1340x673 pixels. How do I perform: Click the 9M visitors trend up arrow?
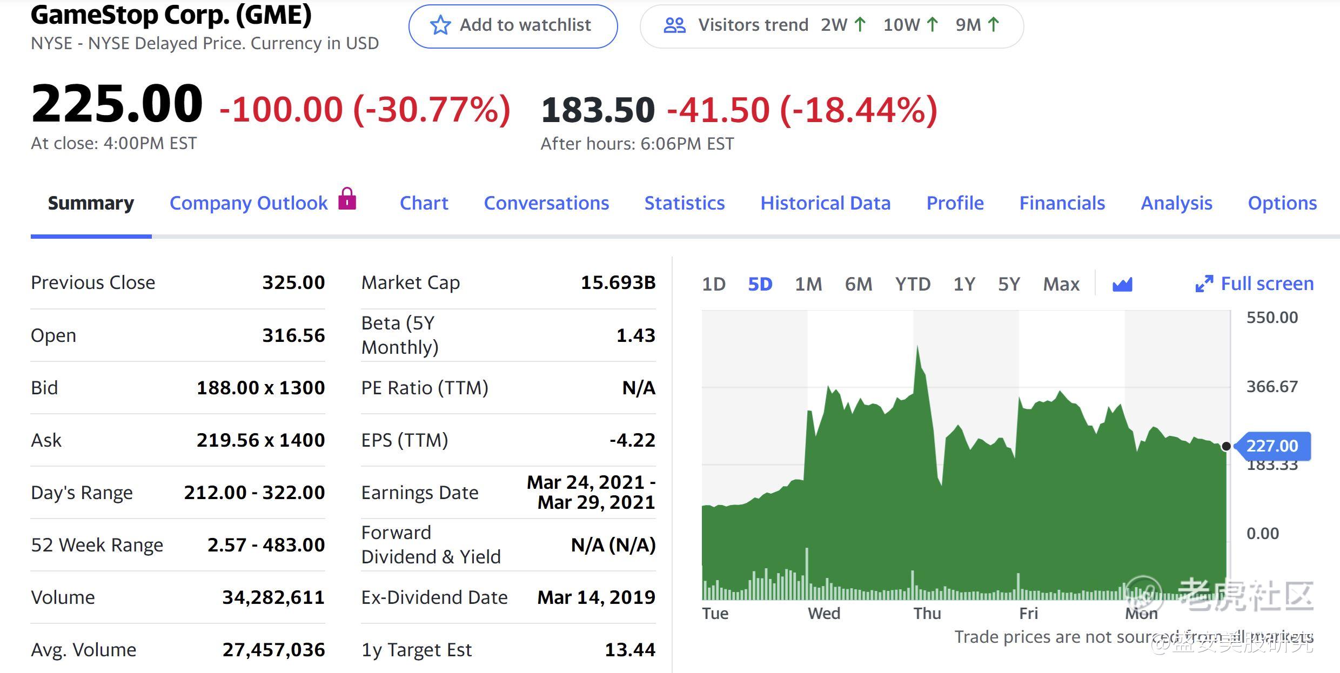[x=993, y=25]
